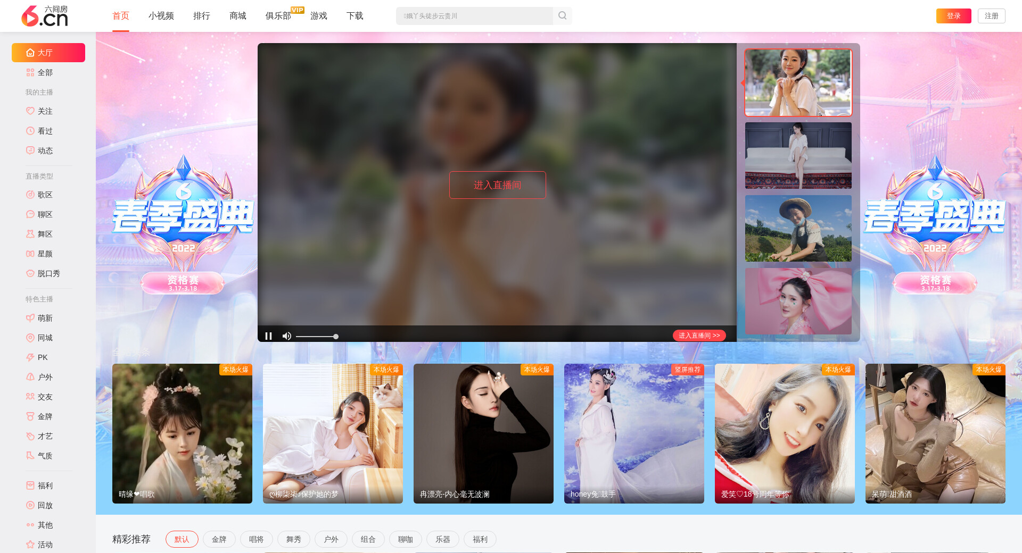This screenshot has width=1022, height=553.
Task: Select the 金牌 sidebar icon
Action: click(30, 416)
